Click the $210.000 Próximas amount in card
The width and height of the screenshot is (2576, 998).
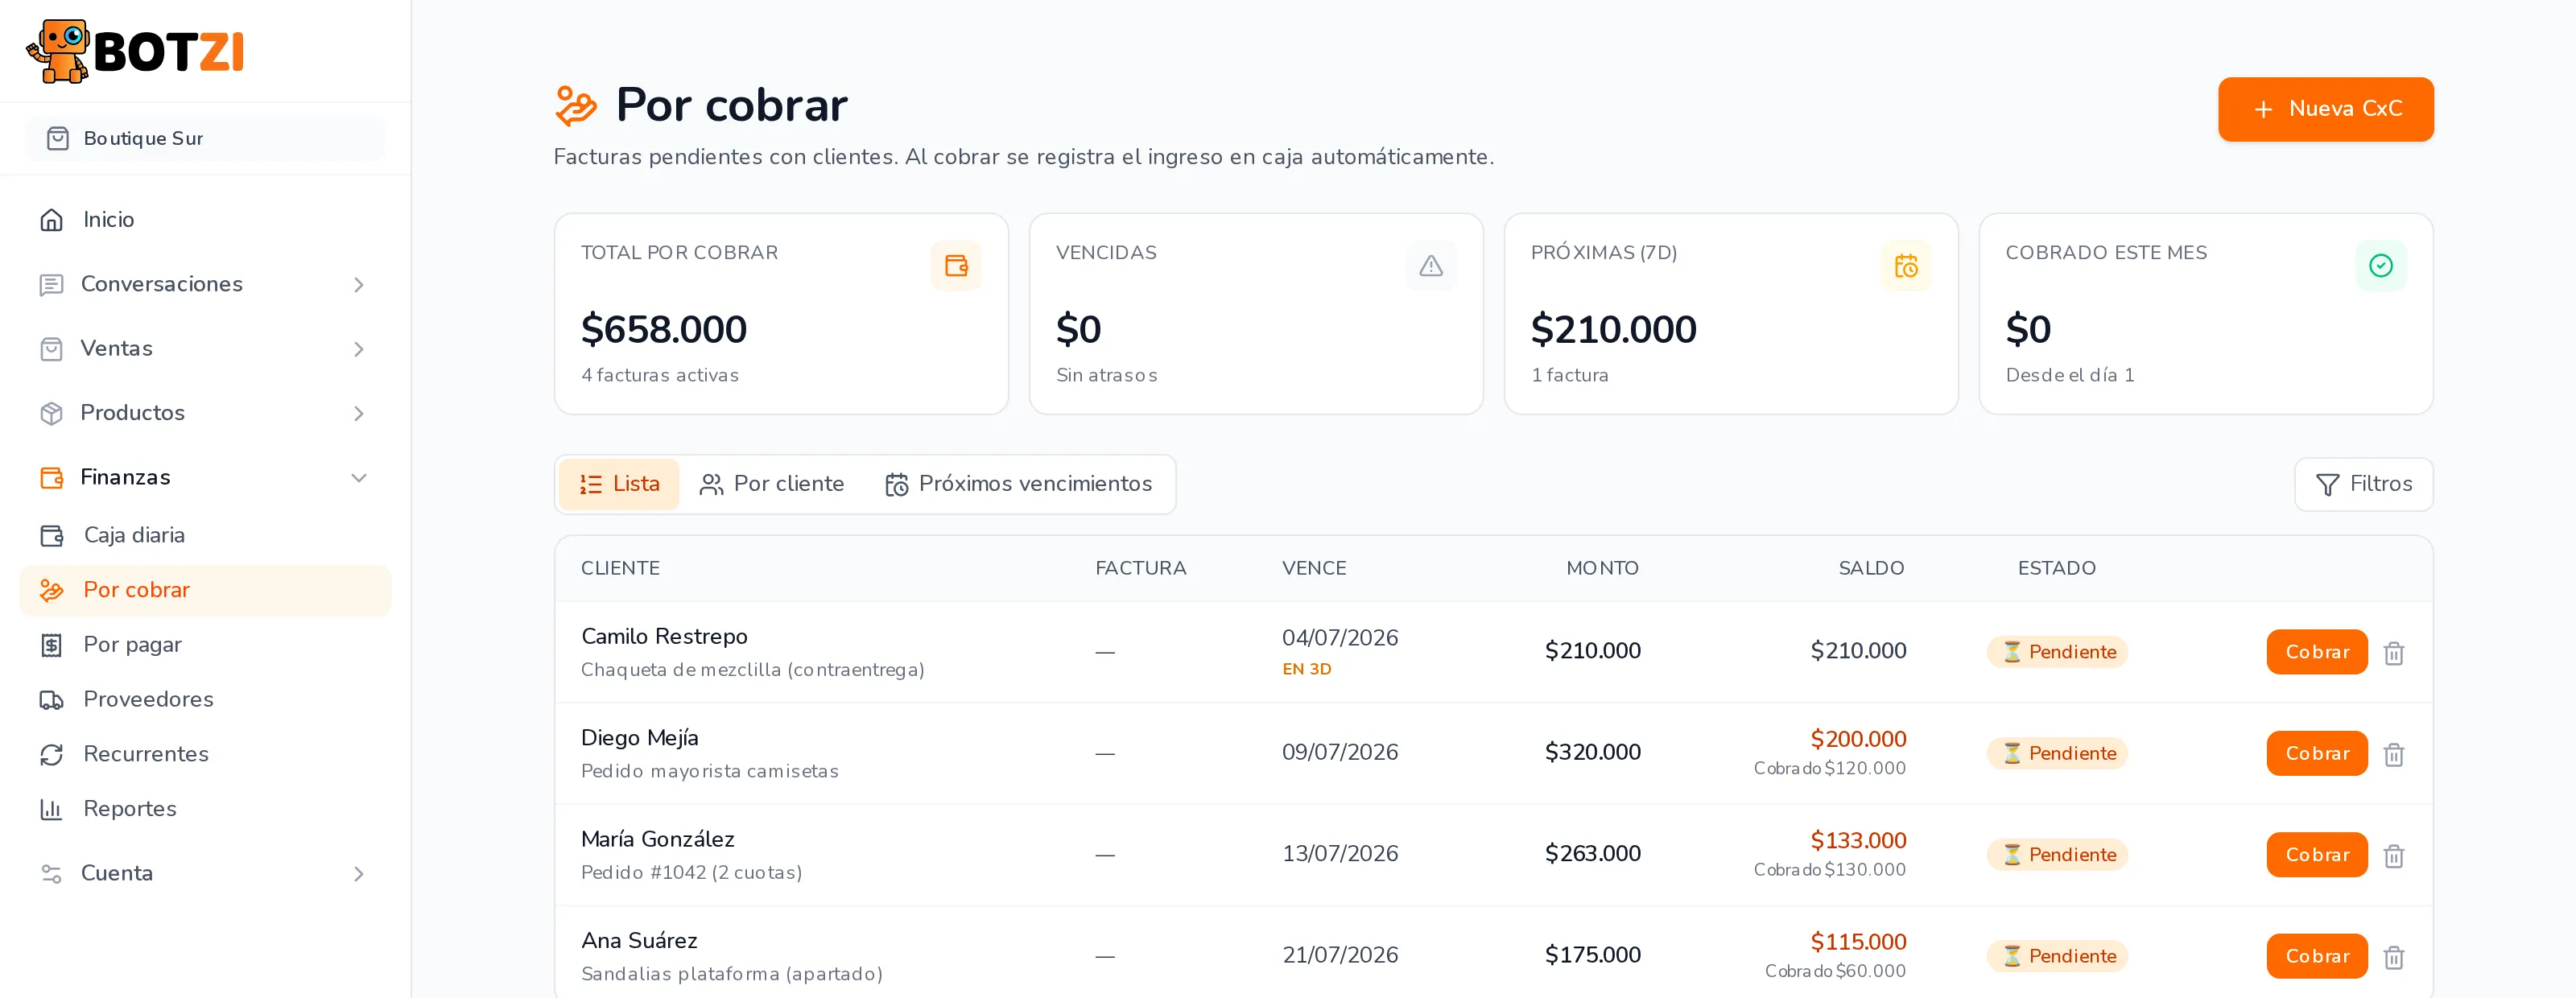1613,329
